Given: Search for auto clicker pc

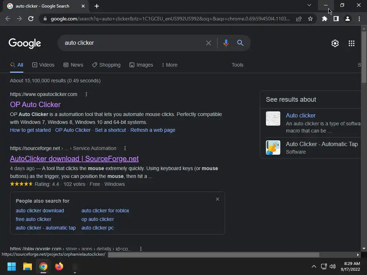Looking at the screenshot, I should (97, 228).
